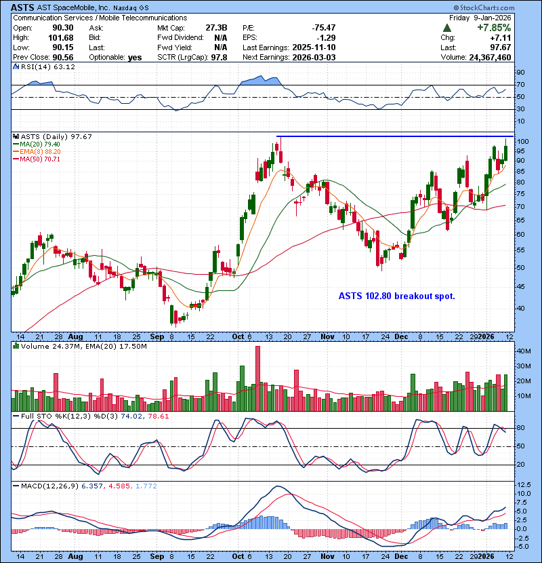
Task: Click the Open value 90.30
Action: pyautogui.click(x=63, y=28)
